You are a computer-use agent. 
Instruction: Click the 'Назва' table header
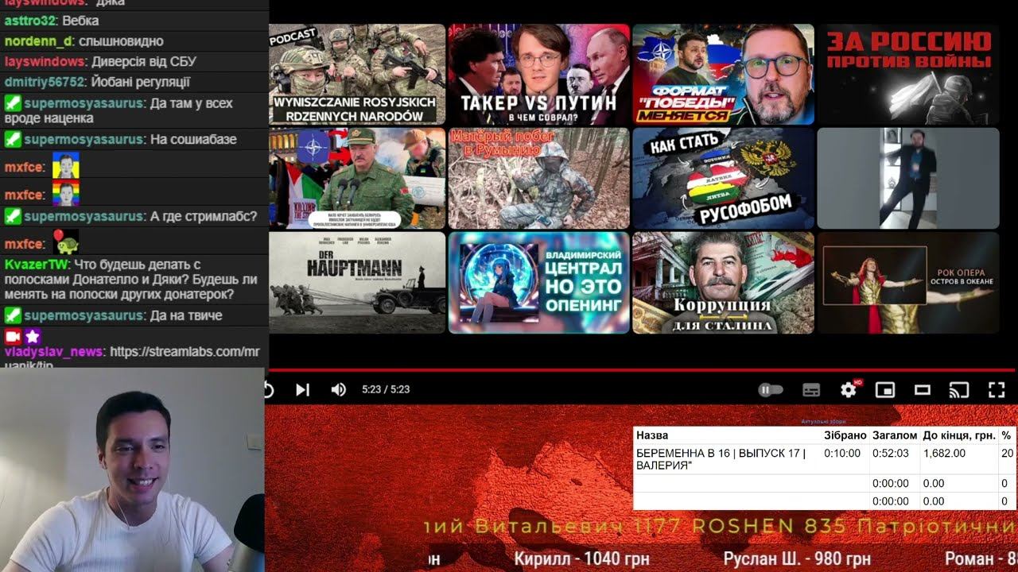pyautogui.click(x=652, y=435)
